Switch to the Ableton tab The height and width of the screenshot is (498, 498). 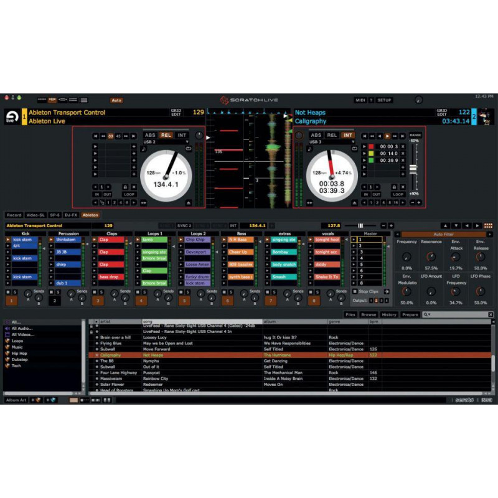(x=90, y=215)
